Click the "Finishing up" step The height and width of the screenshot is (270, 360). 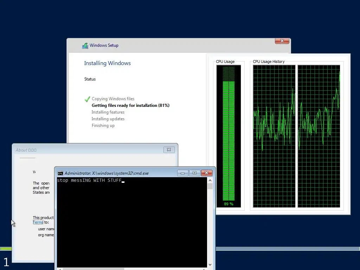pos(103,126)
